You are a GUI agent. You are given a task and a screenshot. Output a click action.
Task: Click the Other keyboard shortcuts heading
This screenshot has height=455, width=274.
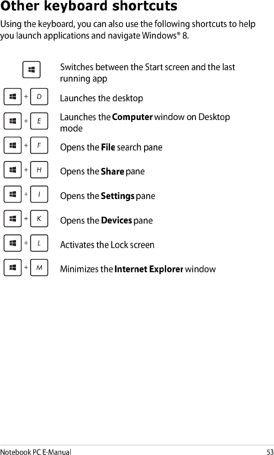coord(89,6)
